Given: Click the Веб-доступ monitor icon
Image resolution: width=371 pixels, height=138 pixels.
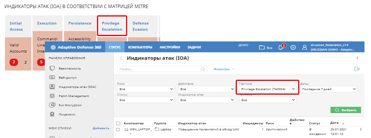Looking at the screenshot, I should tap(52, 77).
